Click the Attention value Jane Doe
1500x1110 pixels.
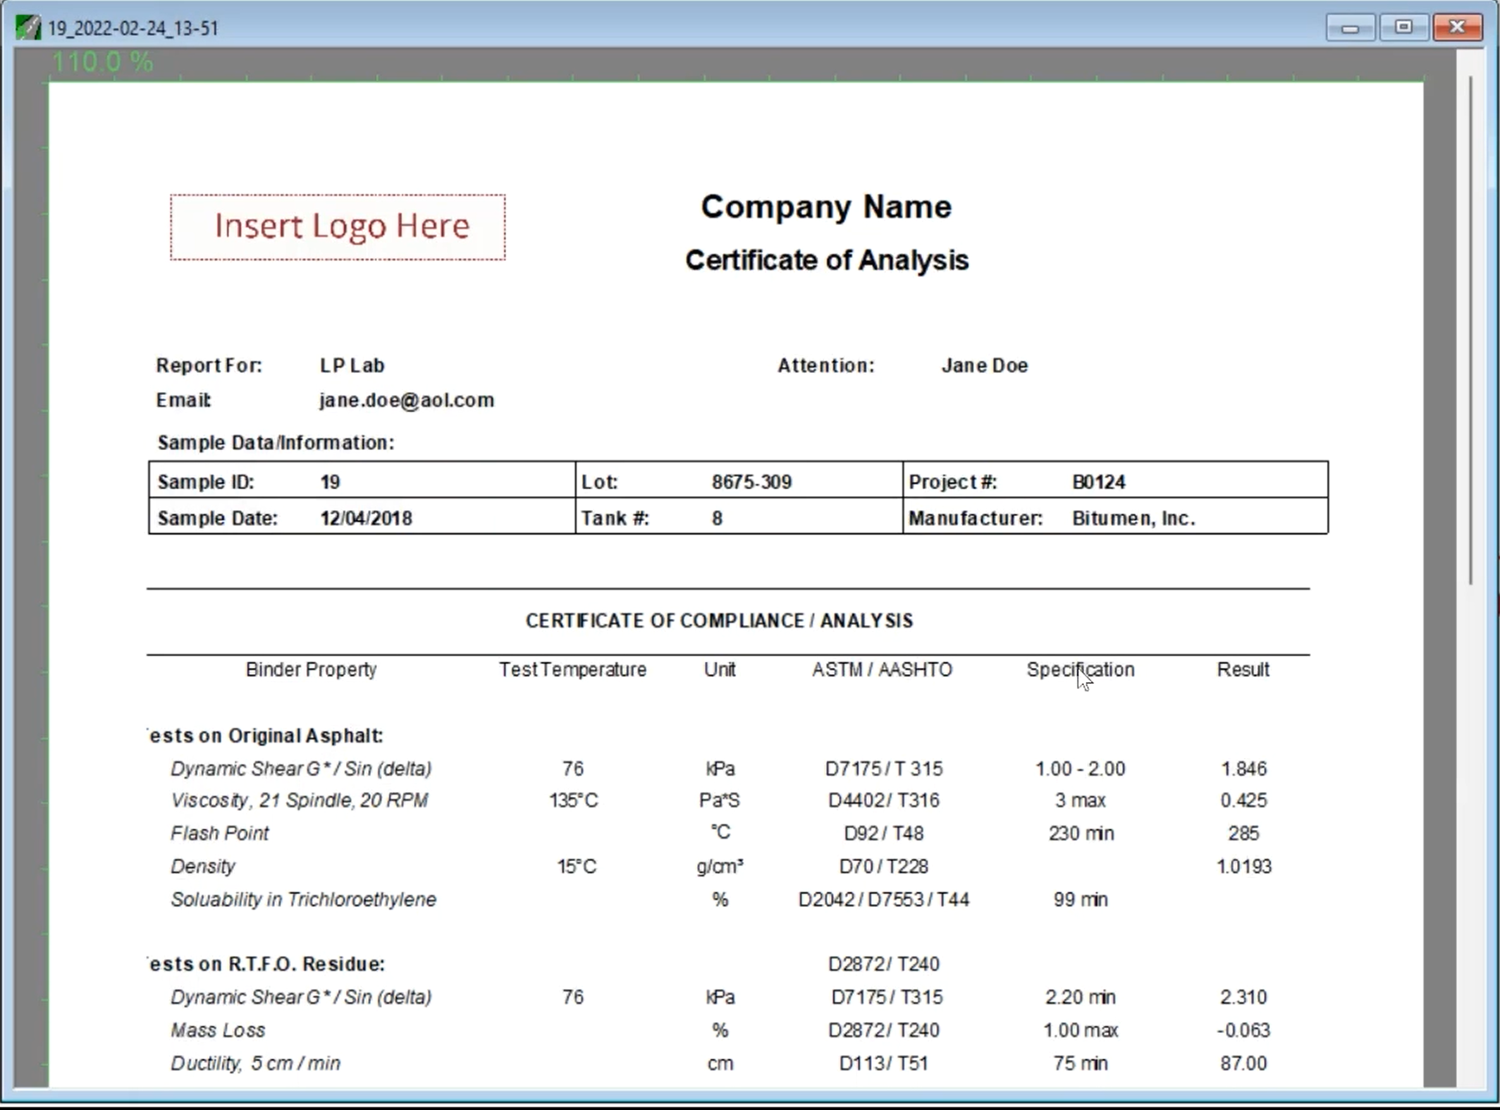[985, 365]
